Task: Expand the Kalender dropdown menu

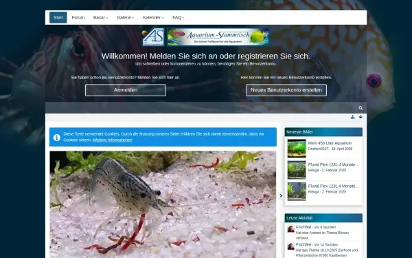Action: [x=153, y=17]
